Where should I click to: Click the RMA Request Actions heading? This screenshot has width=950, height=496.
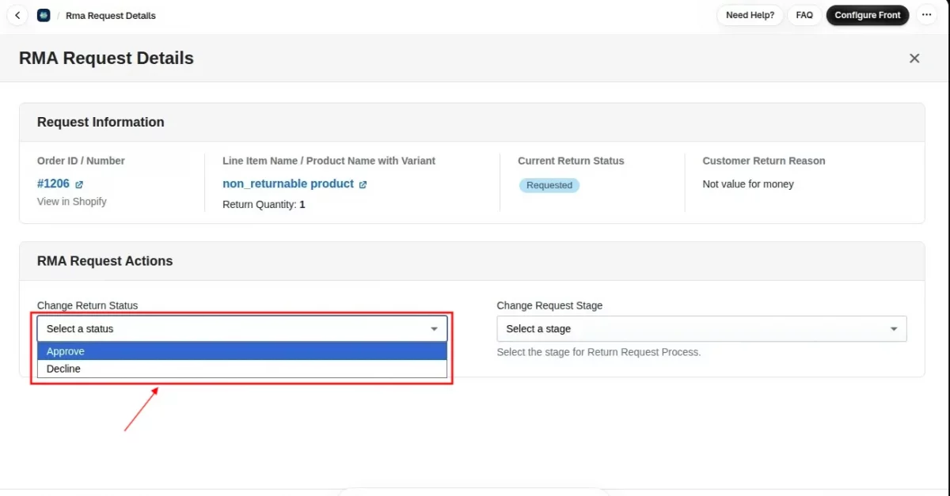pyautogui.click(x=104, y=261)
